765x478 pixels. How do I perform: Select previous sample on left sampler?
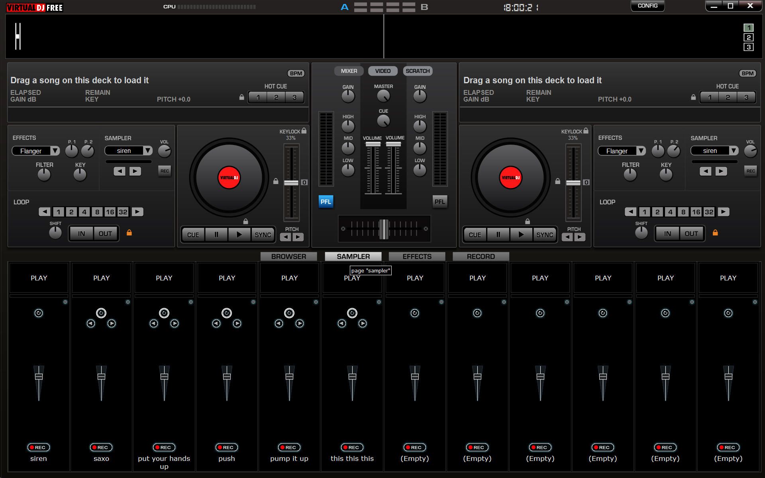pos(120,171)
